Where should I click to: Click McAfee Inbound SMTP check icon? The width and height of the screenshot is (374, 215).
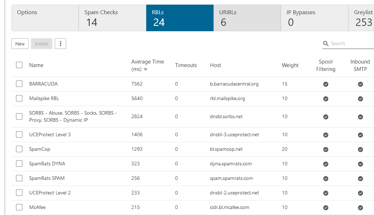point(360,208)
